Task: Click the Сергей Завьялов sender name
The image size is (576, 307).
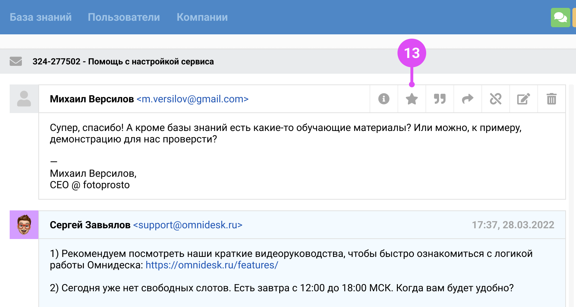Action: (90, 225)
